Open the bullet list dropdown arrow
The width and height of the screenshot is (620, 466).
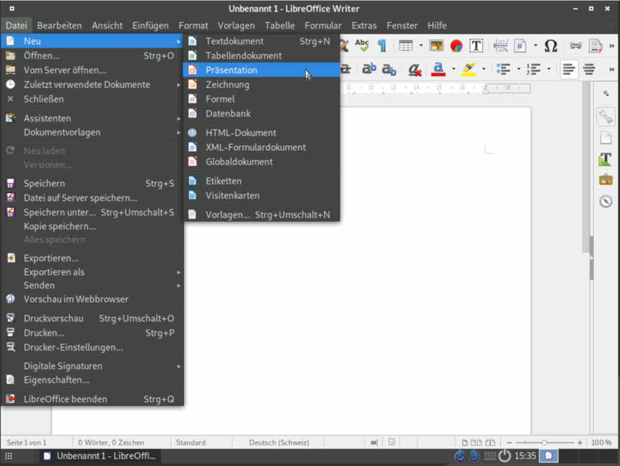point(519,69)
